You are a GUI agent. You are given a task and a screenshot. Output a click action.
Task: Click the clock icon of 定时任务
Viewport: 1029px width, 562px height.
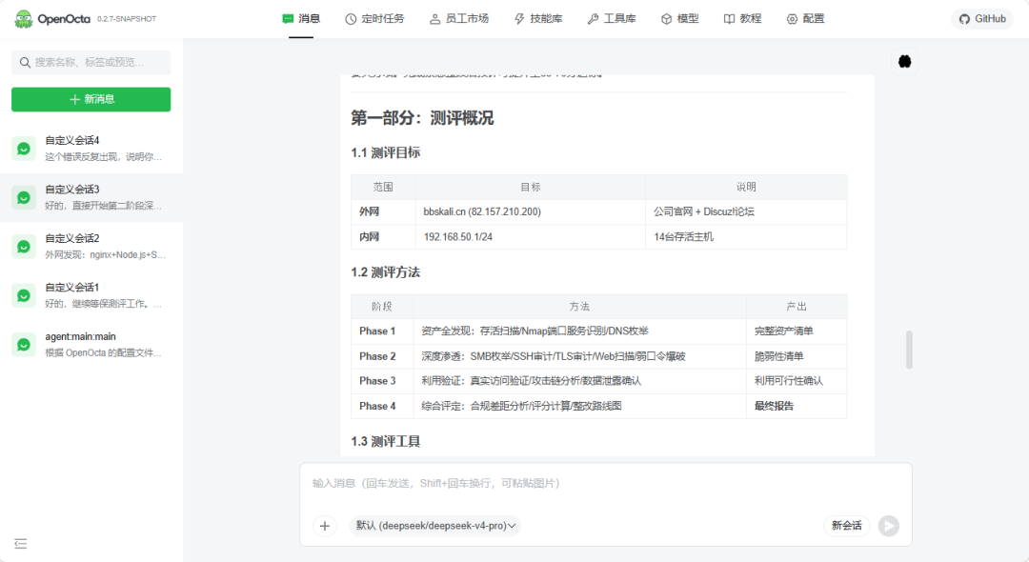point(351,19)
